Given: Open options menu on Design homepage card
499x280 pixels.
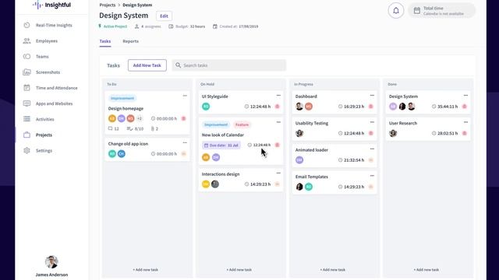Looking at the screenshot, I should coord(185,96).
